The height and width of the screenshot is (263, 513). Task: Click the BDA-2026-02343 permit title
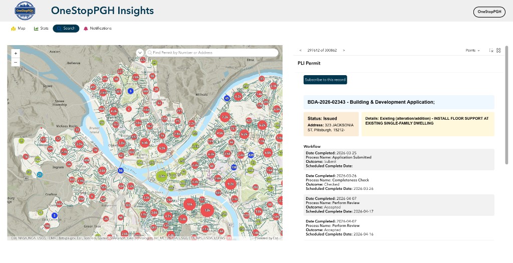point(371,102)
